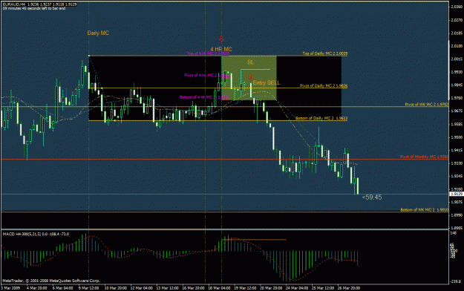Click the 'minutes seconds left to bar end' text
This screenshot has width=464, height=291.
pos(34,9)
